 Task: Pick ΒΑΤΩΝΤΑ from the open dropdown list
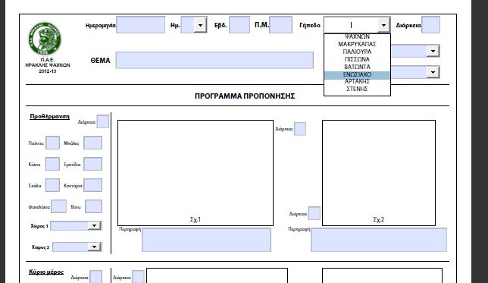(x=357, y=67)
